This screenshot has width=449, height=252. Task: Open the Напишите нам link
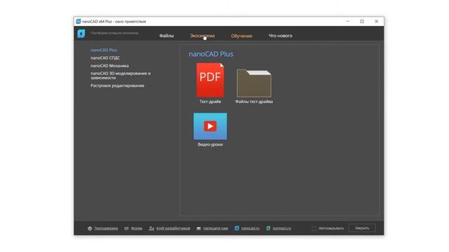point(215,228)
